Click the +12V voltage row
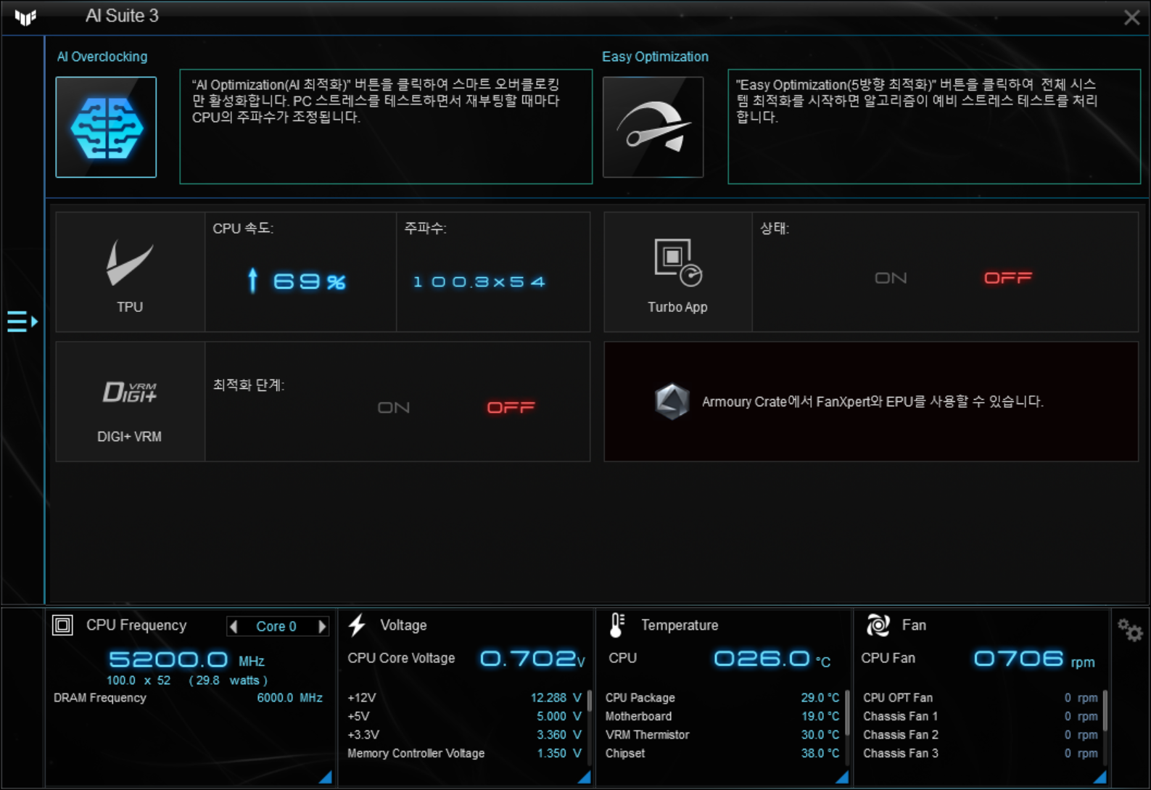 [464, 698]
